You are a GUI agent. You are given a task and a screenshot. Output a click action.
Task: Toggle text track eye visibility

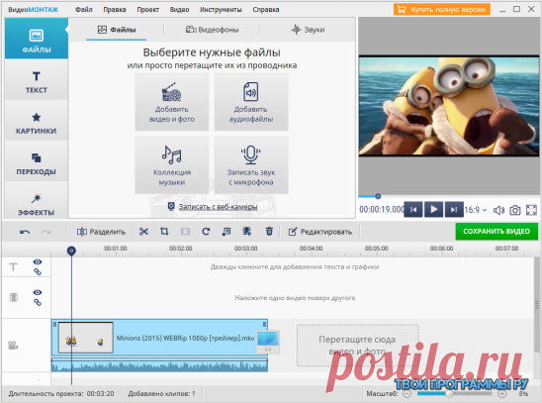pos(38,261)
